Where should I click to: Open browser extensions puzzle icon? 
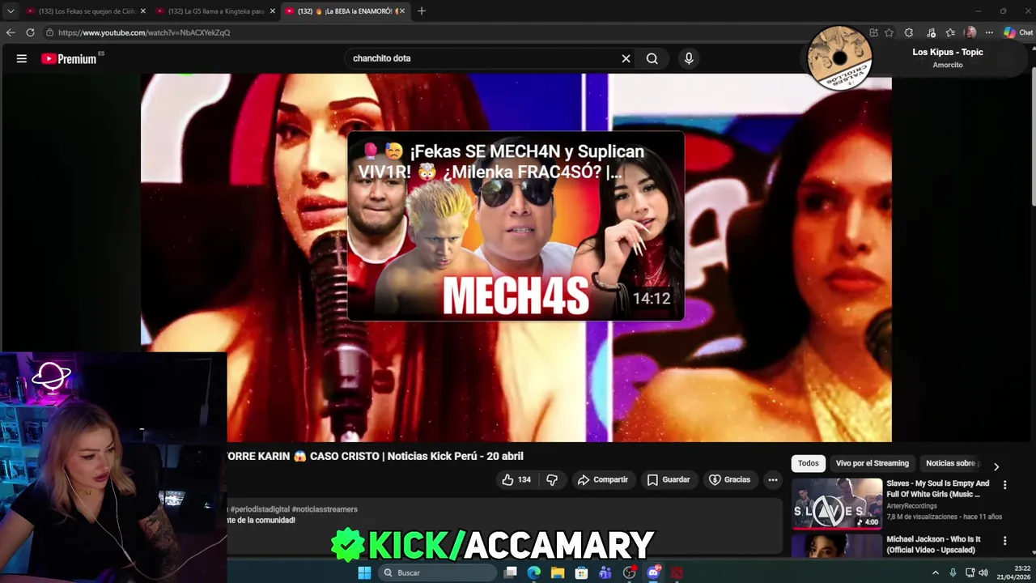pyautogui.click(x=909, y=32)
